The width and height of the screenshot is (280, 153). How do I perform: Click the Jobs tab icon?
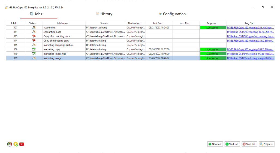tap(31, 14)
